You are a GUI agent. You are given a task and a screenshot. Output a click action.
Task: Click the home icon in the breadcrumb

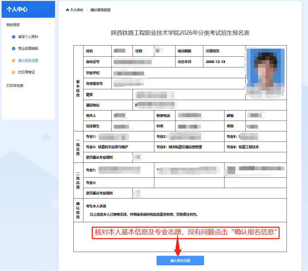67,10
